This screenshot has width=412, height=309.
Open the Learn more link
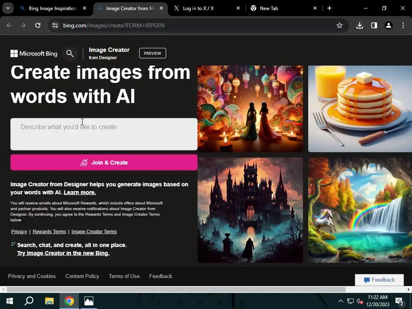click(80, 192)
